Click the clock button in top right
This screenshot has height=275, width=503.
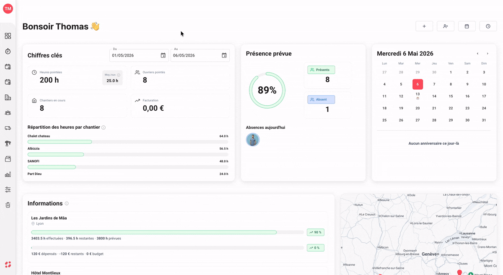pos(488,26)
